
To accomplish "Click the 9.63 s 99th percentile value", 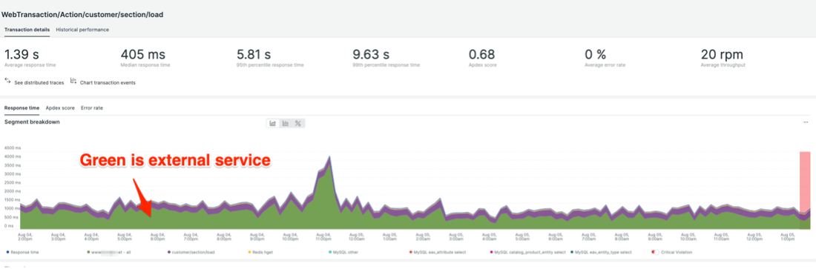I will (370, 54).
